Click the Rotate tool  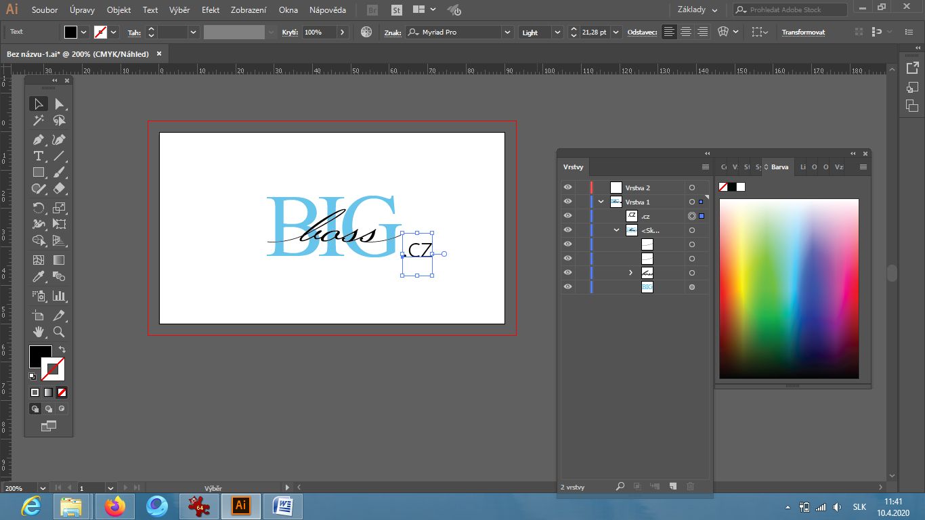tap(39, 208)
